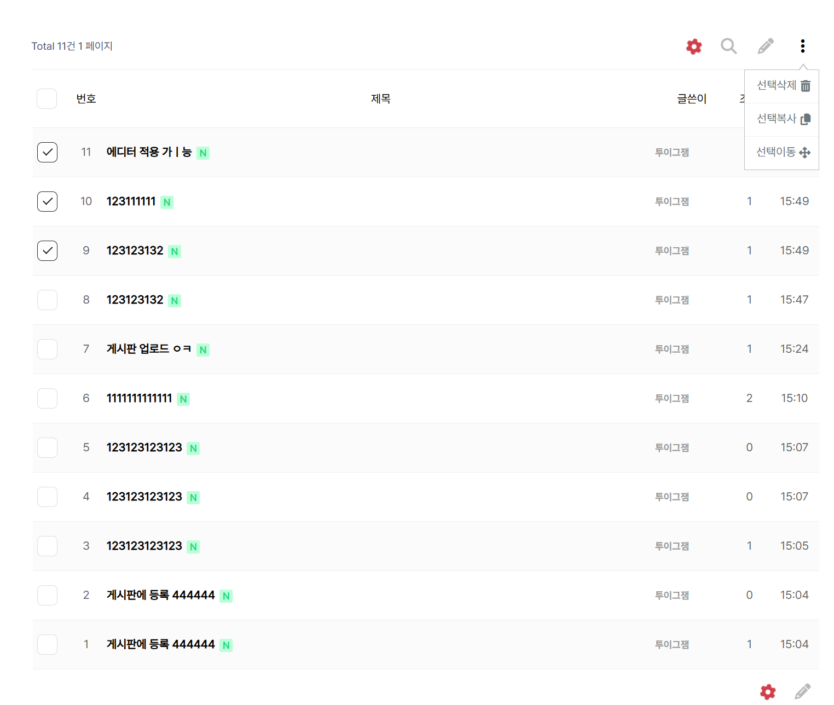Click author 투이그잼 on post 1
Viewport: 834px width, 705px height.
click(x=672, y=645)
